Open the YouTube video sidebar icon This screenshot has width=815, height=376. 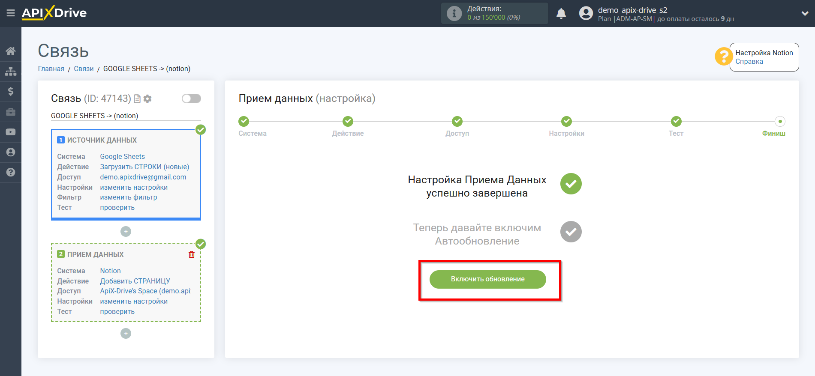coord(11,132)
